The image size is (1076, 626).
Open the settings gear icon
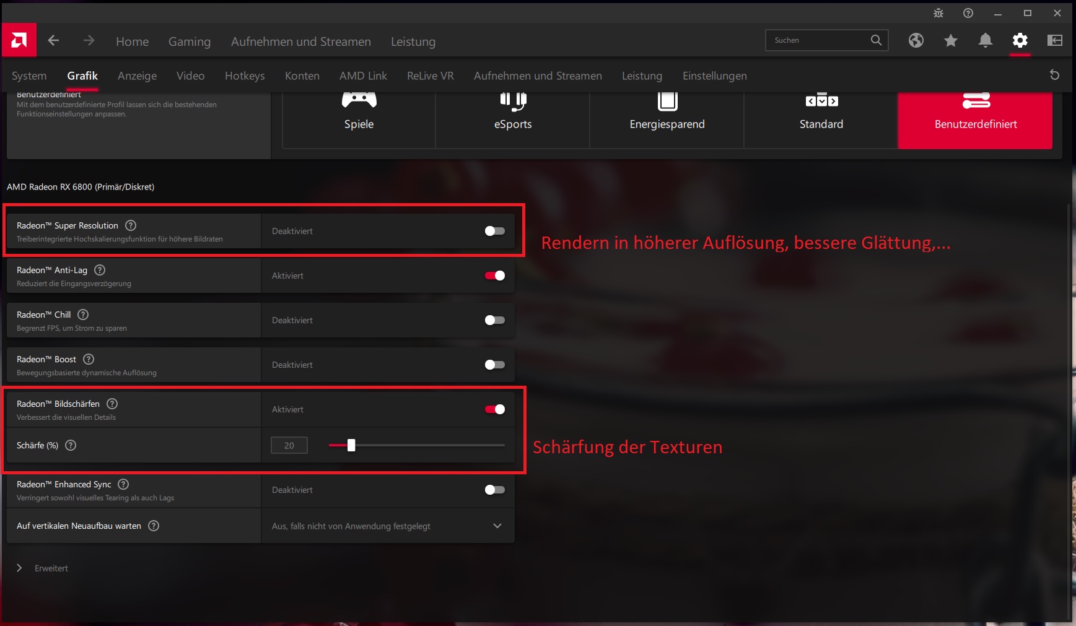pyautogui.click(x=1020, y=40)
